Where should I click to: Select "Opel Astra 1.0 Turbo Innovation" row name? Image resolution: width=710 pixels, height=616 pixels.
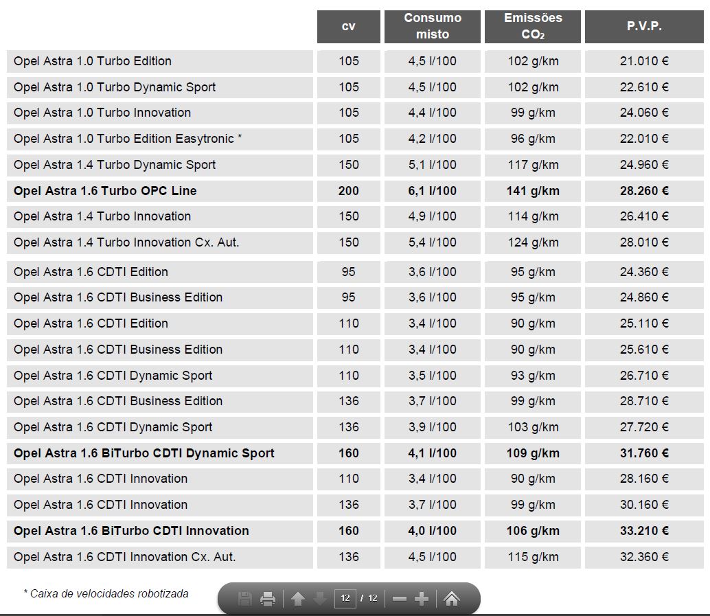point(102,113)
